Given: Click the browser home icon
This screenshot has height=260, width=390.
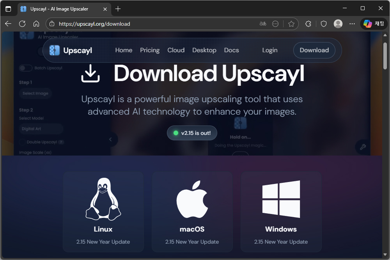Looking at the screenshot, I should click(x=36, y=24).
